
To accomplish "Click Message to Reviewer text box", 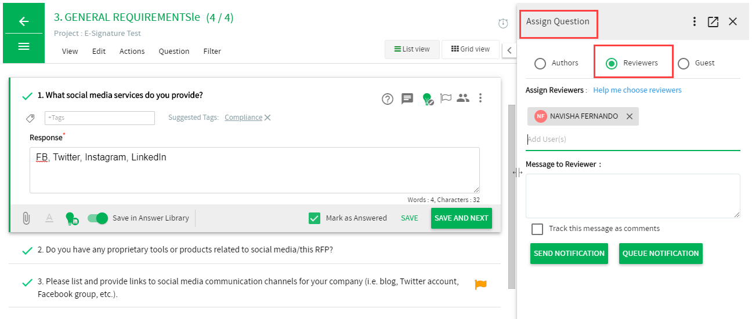I will [633, 196].
